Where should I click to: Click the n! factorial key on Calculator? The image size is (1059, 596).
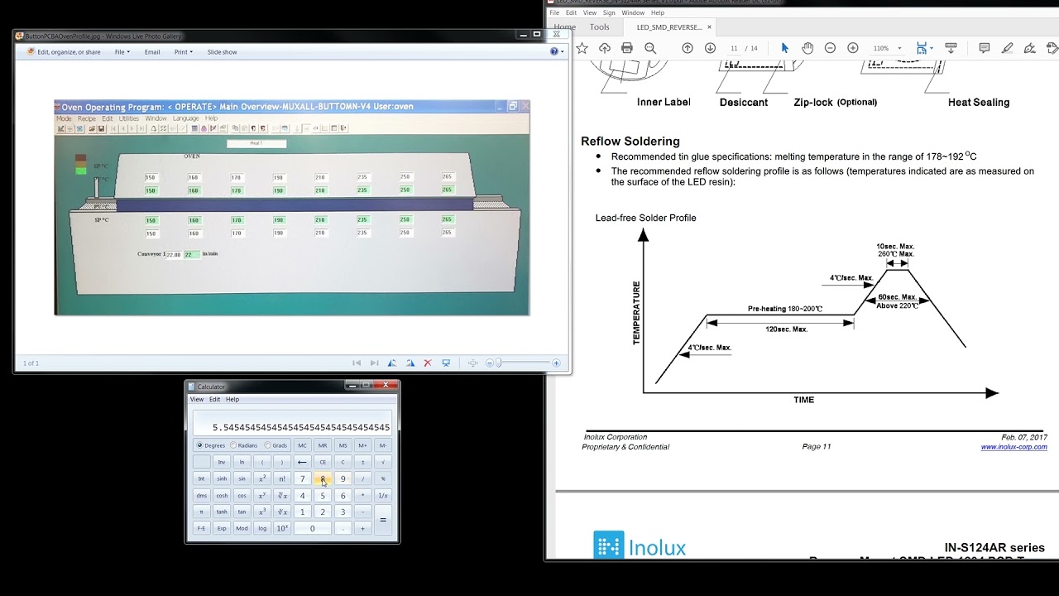(x=282, y=478)
